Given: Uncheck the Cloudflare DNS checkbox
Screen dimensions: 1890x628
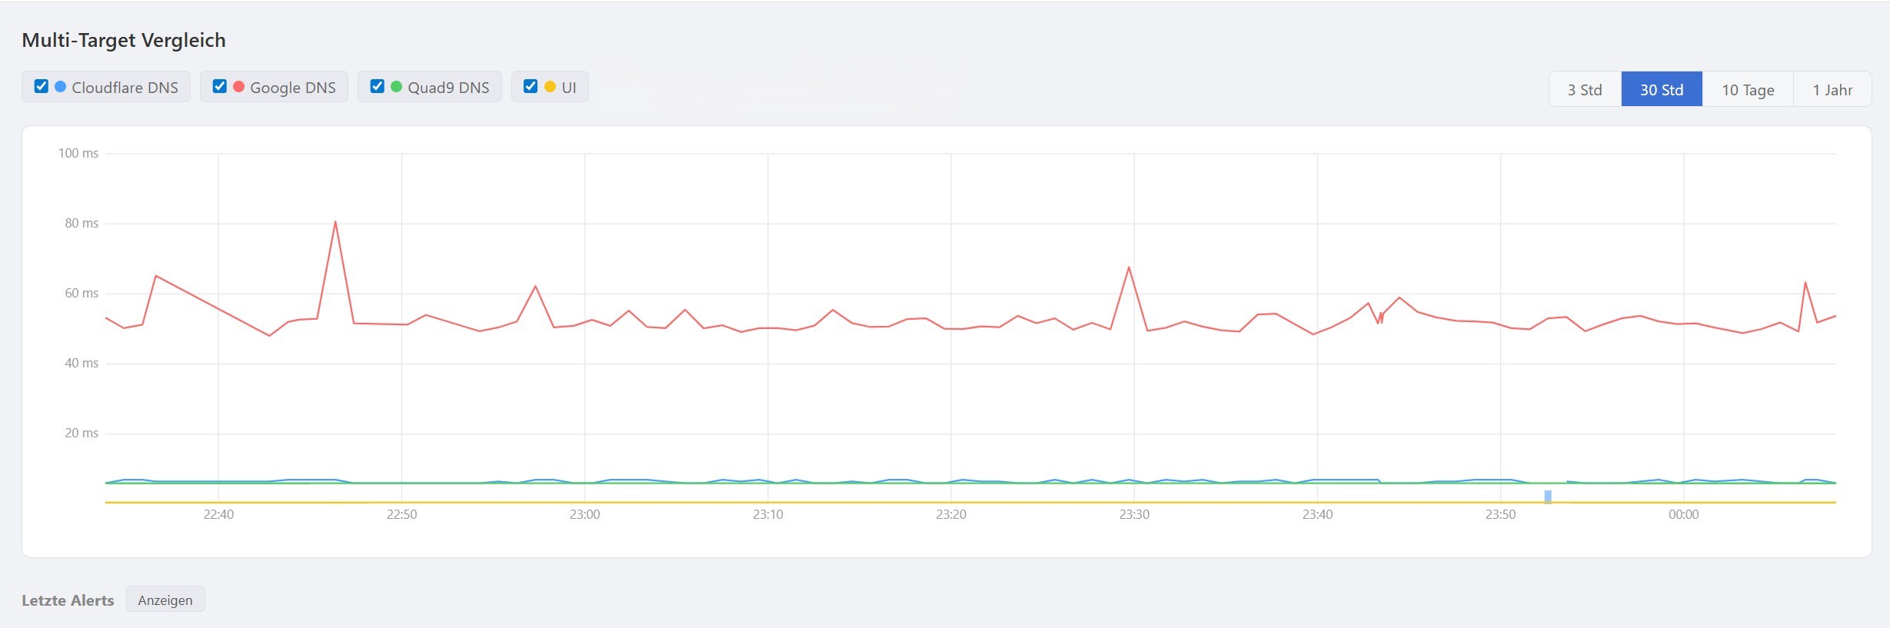Looking at the screenshot, I should [x=42, y=87].
